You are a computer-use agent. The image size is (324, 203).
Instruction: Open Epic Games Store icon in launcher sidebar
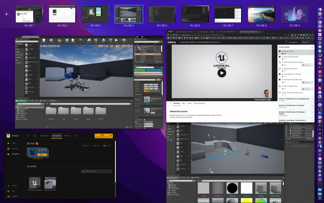pos(8,143)
